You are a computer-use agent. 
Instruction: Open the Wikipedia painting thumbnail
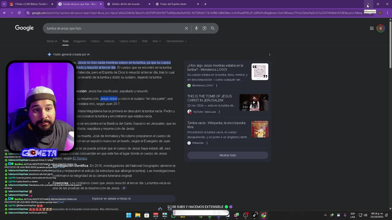point(260,129)
